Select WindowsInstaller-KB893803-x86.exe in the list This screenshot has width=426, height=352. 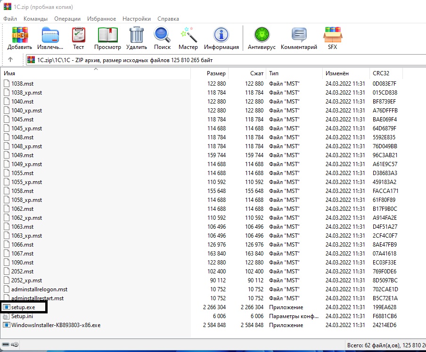[x=56, y=325]
